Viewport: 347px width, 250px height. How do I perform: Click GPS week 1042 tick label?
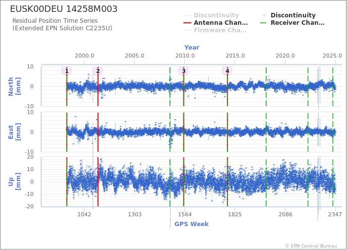coord(84,214)
